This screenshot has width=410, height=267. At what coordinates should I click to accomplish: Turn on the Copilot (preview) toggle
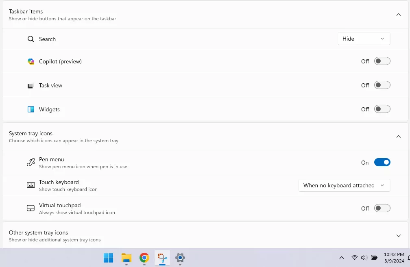[382, 61]
